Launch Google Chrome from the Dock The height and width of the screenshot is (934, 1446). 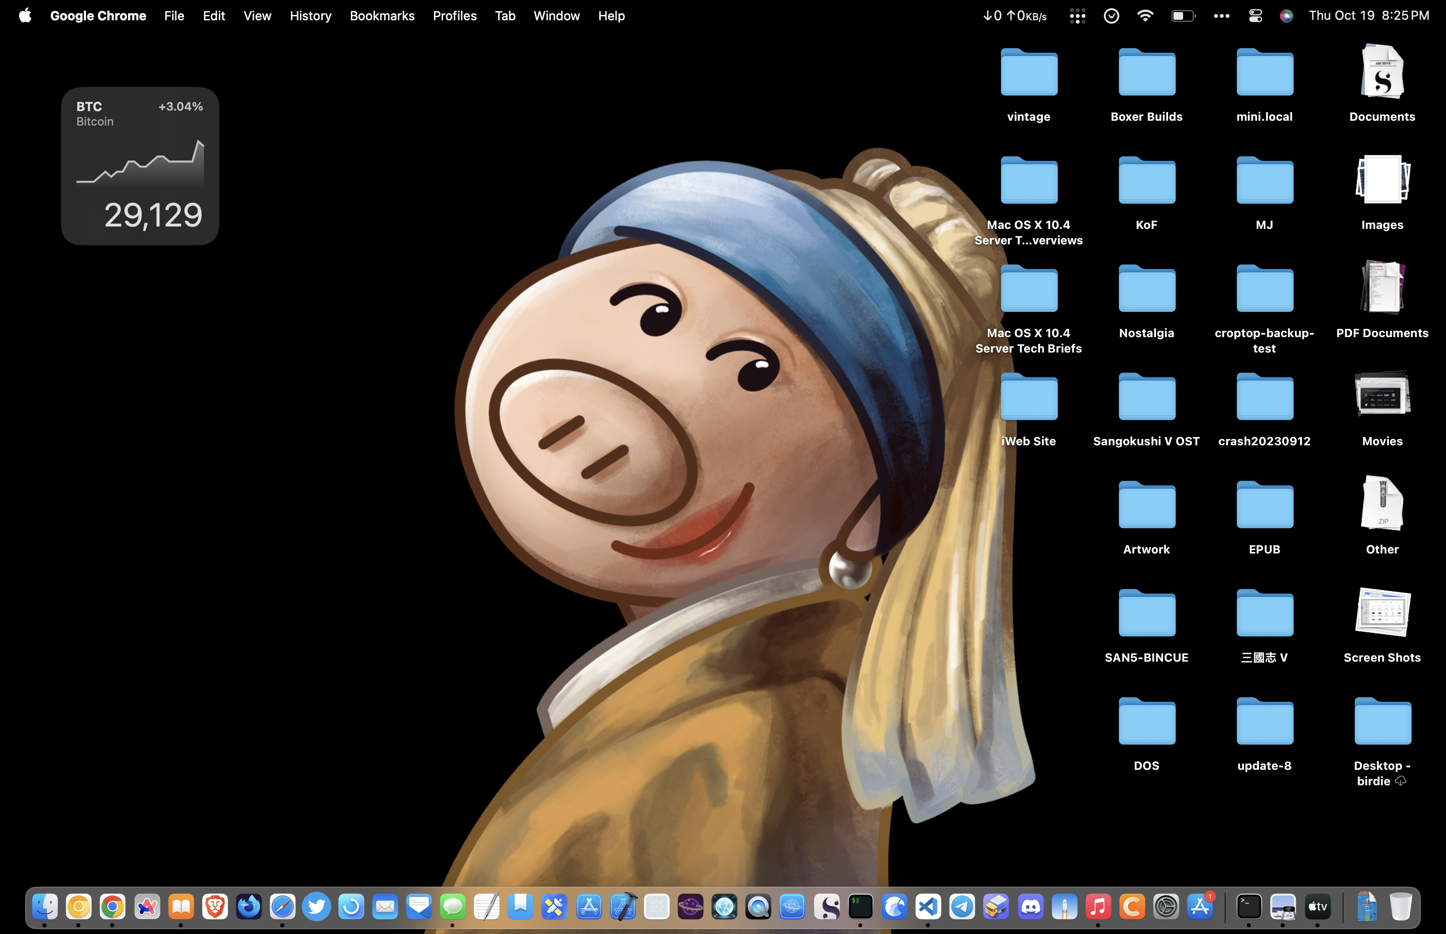[x=113, y=906]
